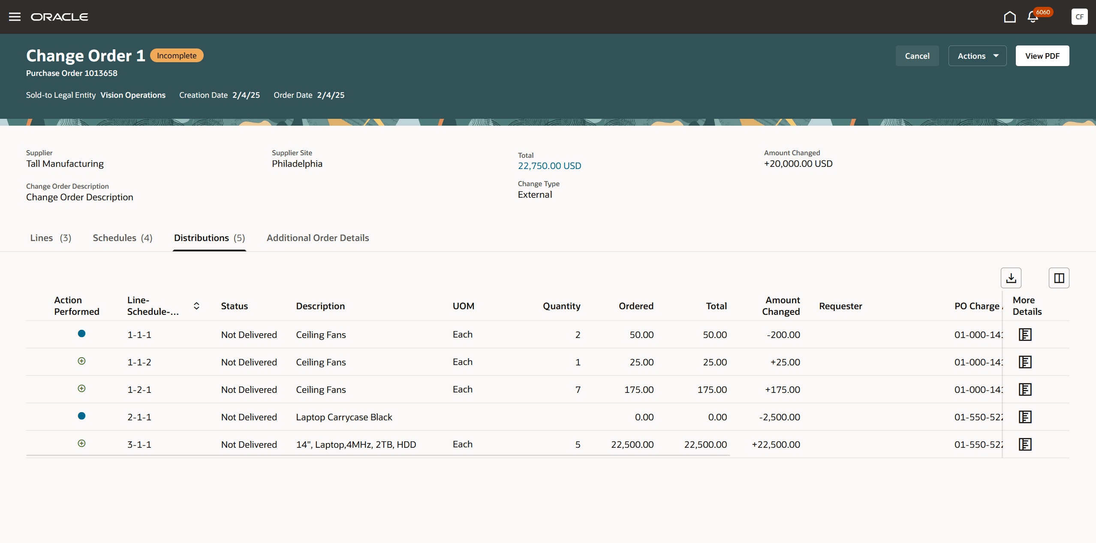Click added-action icon on row 1-1-2
The image size is (1096, 543).
tap(81, 361)
